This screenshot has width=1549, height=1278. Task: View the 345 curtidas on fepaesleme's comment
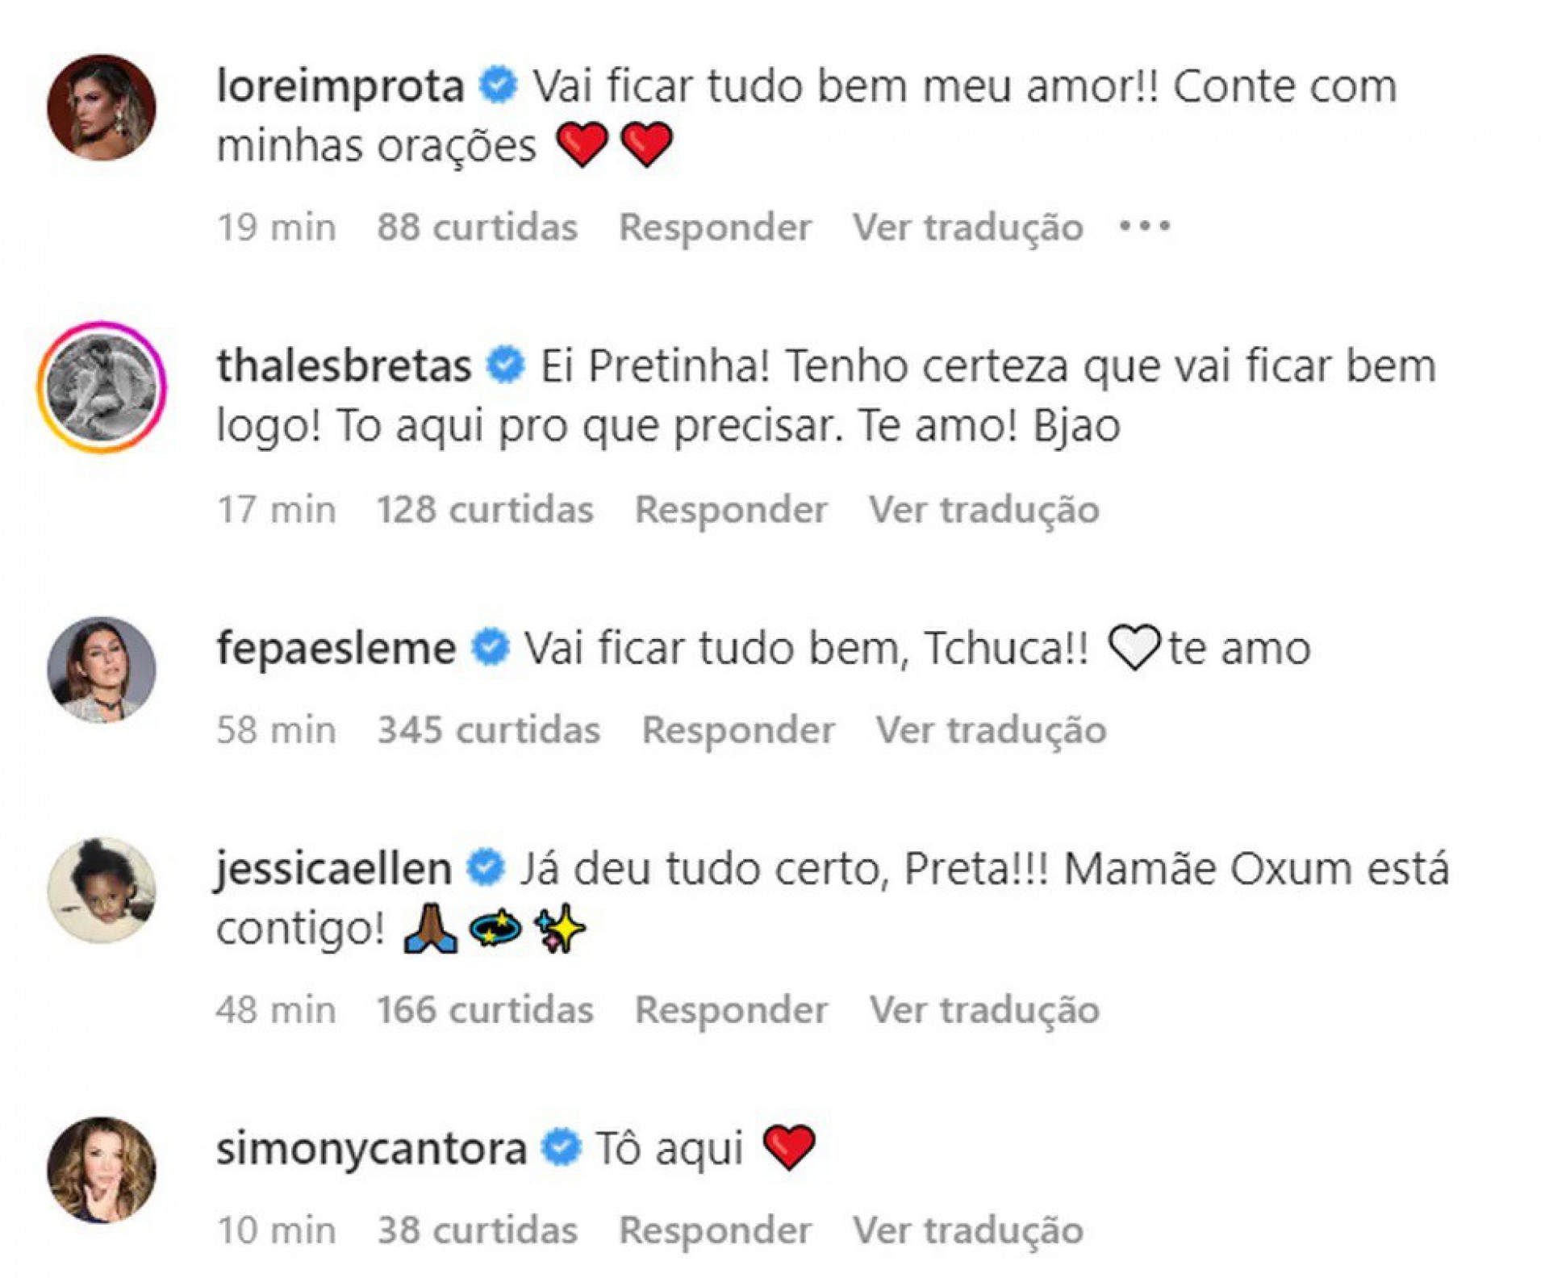tap(489, 729)
